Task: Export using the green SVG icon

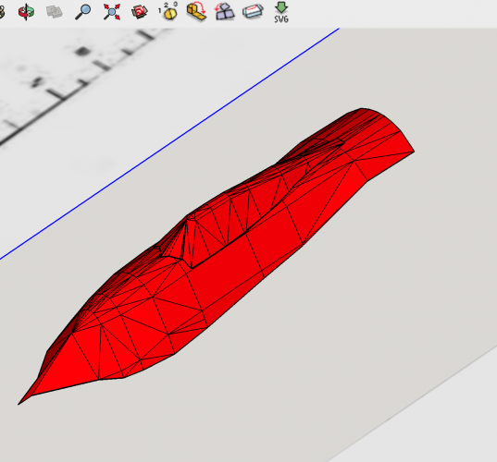Action: pyautogui.click(x=281, y=12)
